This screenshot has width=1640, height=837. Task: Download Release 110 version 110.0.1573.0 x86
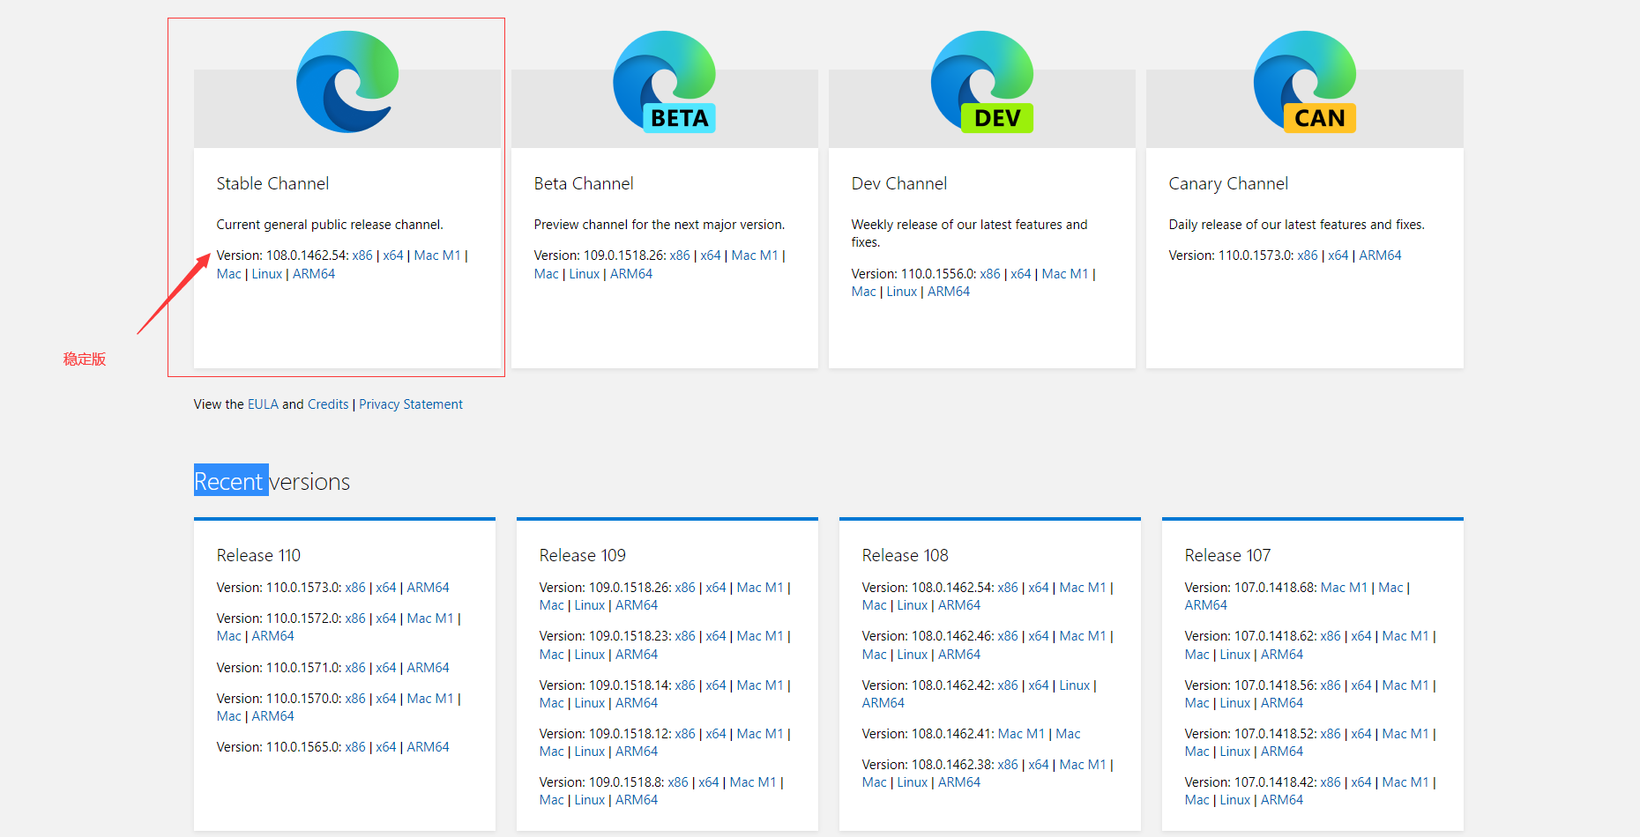click(355, 588)
